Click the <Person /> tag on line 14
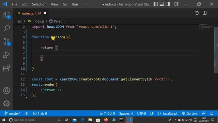 pyautogui.click(x=51, y=90)
